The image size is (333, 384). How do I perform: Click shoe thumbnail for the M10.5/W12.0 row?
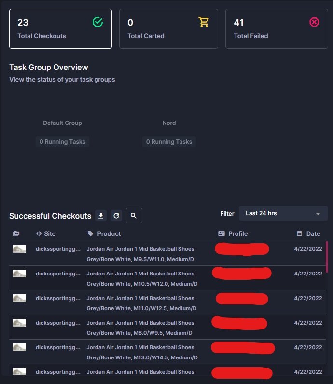20,274
